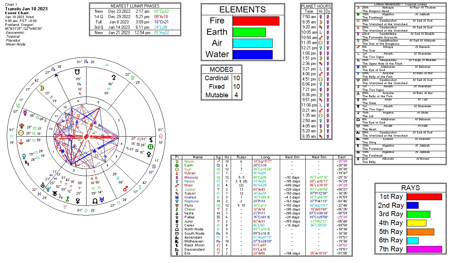Select the Neptune trident glyph in the wheel
Viewport: 451px width, 263px height.
[x=48, y=189]
